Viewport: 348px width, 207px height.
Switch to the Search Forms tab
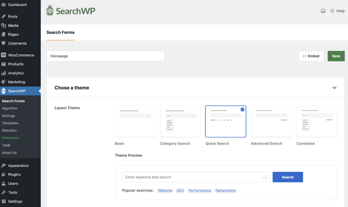click(x=60, y=32)
